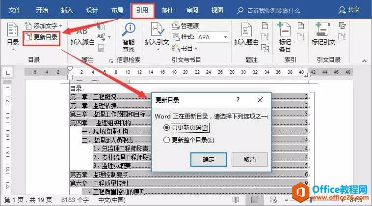This screenshot has width=372, height=206.
Task: Click the 标记引文 mark citation icon
Action: [x=323, y=29]
